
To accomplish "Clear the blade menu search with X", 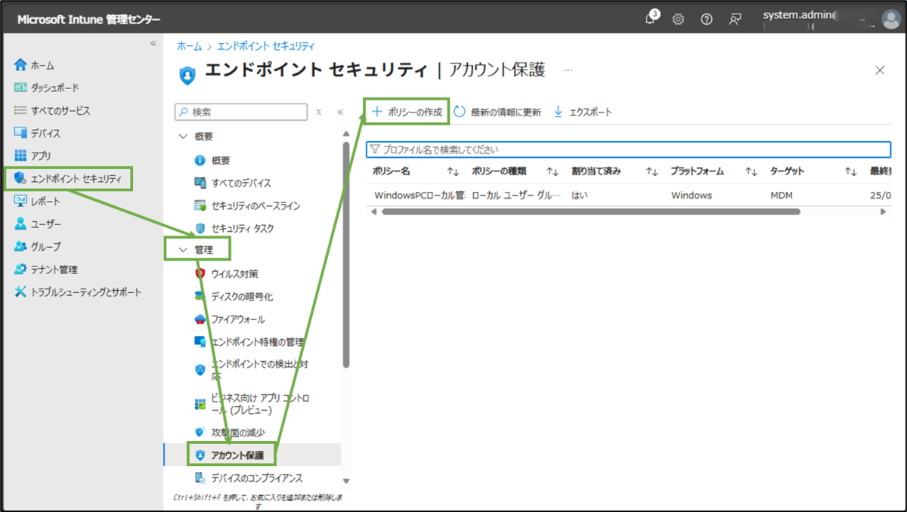I will tap(319, 112).
